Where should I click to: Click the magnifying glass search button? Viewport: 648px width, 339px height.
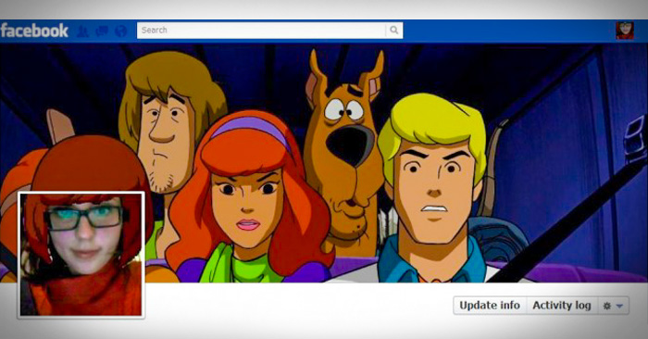(394, 31)
